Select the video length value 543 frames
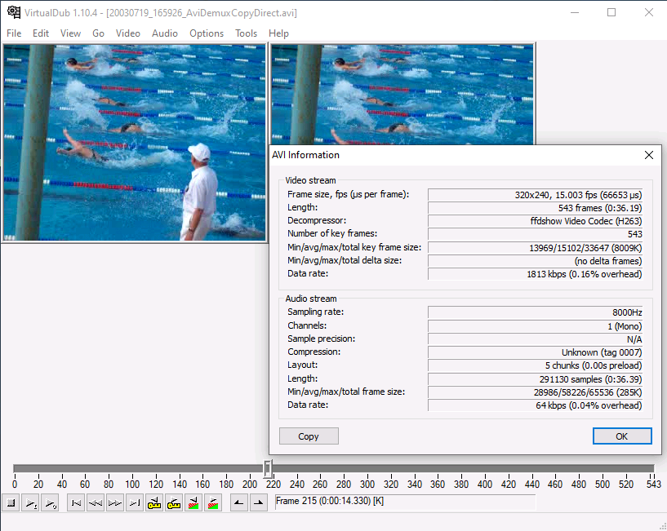The image size is (667, 531). pos(535,208)
